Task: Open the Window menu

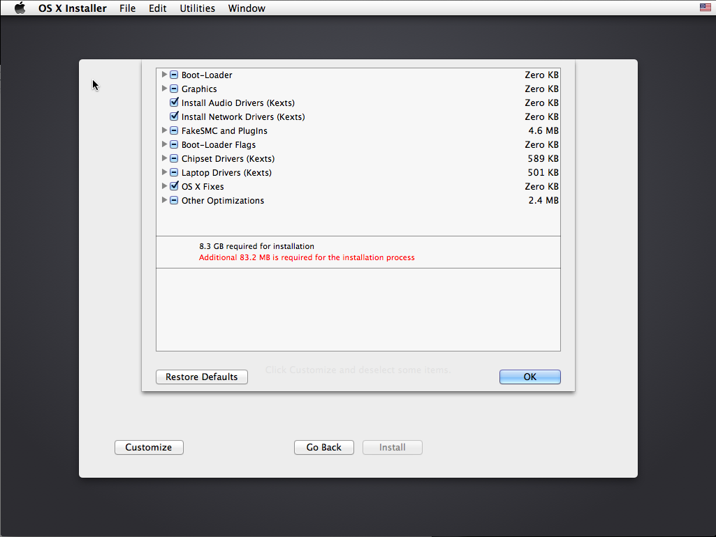Action: 247,8
